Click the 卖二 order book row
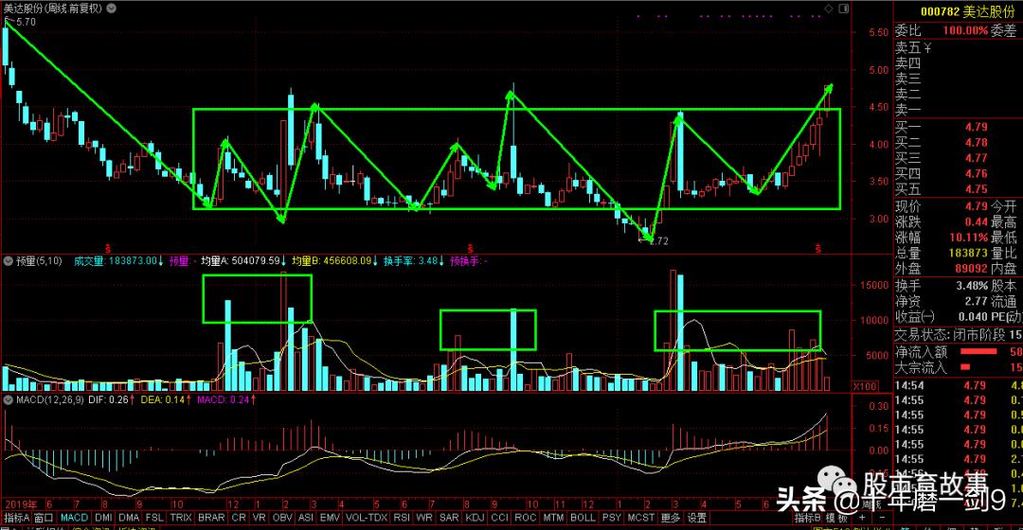 click(x=959, y=96)
